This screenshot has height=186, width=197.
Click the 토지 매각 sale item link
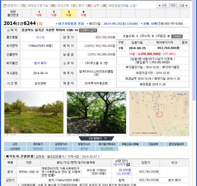pyautogui.click(x=40, y=63)
